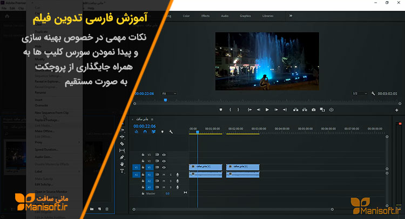The height and width of the screenshot is (219, 405).
Task: Hide track V3 output with eye
Action: tap(164, 154)
